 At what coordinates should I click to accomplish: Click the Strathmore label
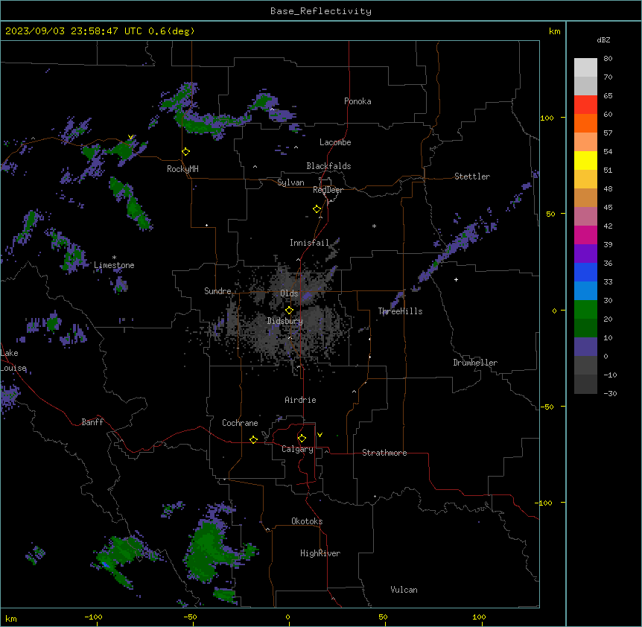(x=384, y=453)
